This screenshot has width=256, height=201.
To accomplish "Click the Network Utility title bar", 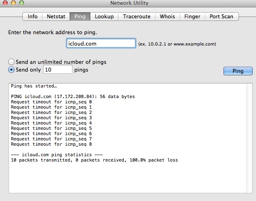I will (129, 3).
